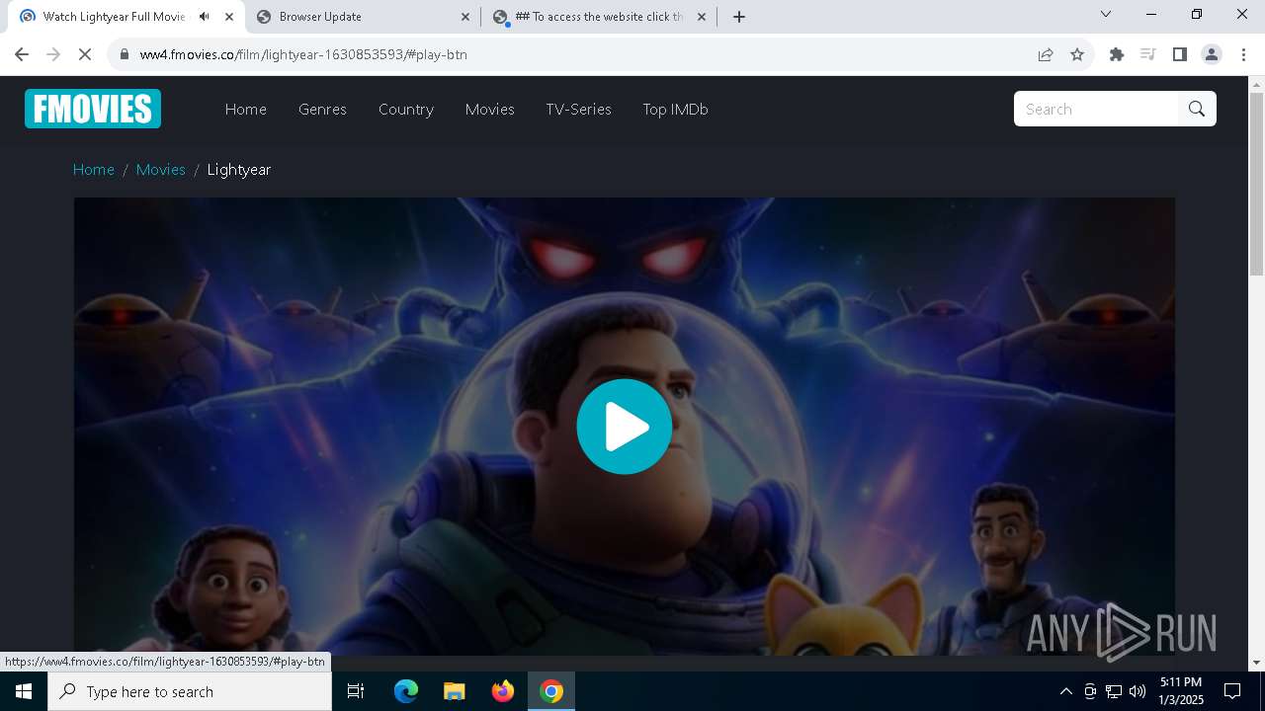Play the Lightyear movie
Image resolution: width=1265 pixels, height=711 pixels.
624,427
